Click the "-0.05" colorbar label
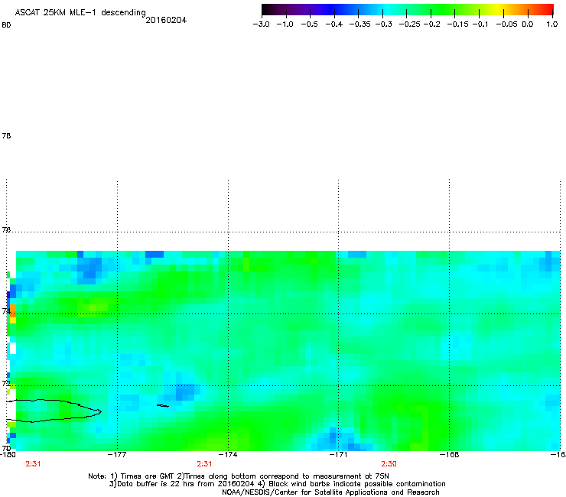Viewport: 566px width, 497px height. point(507,24)
